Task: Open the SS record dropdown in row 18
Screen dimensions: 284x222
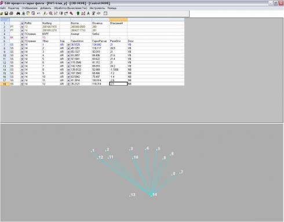Action: pos(22,84)
